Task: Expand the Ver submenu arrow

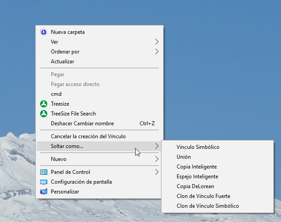Action: click(157, 42)
